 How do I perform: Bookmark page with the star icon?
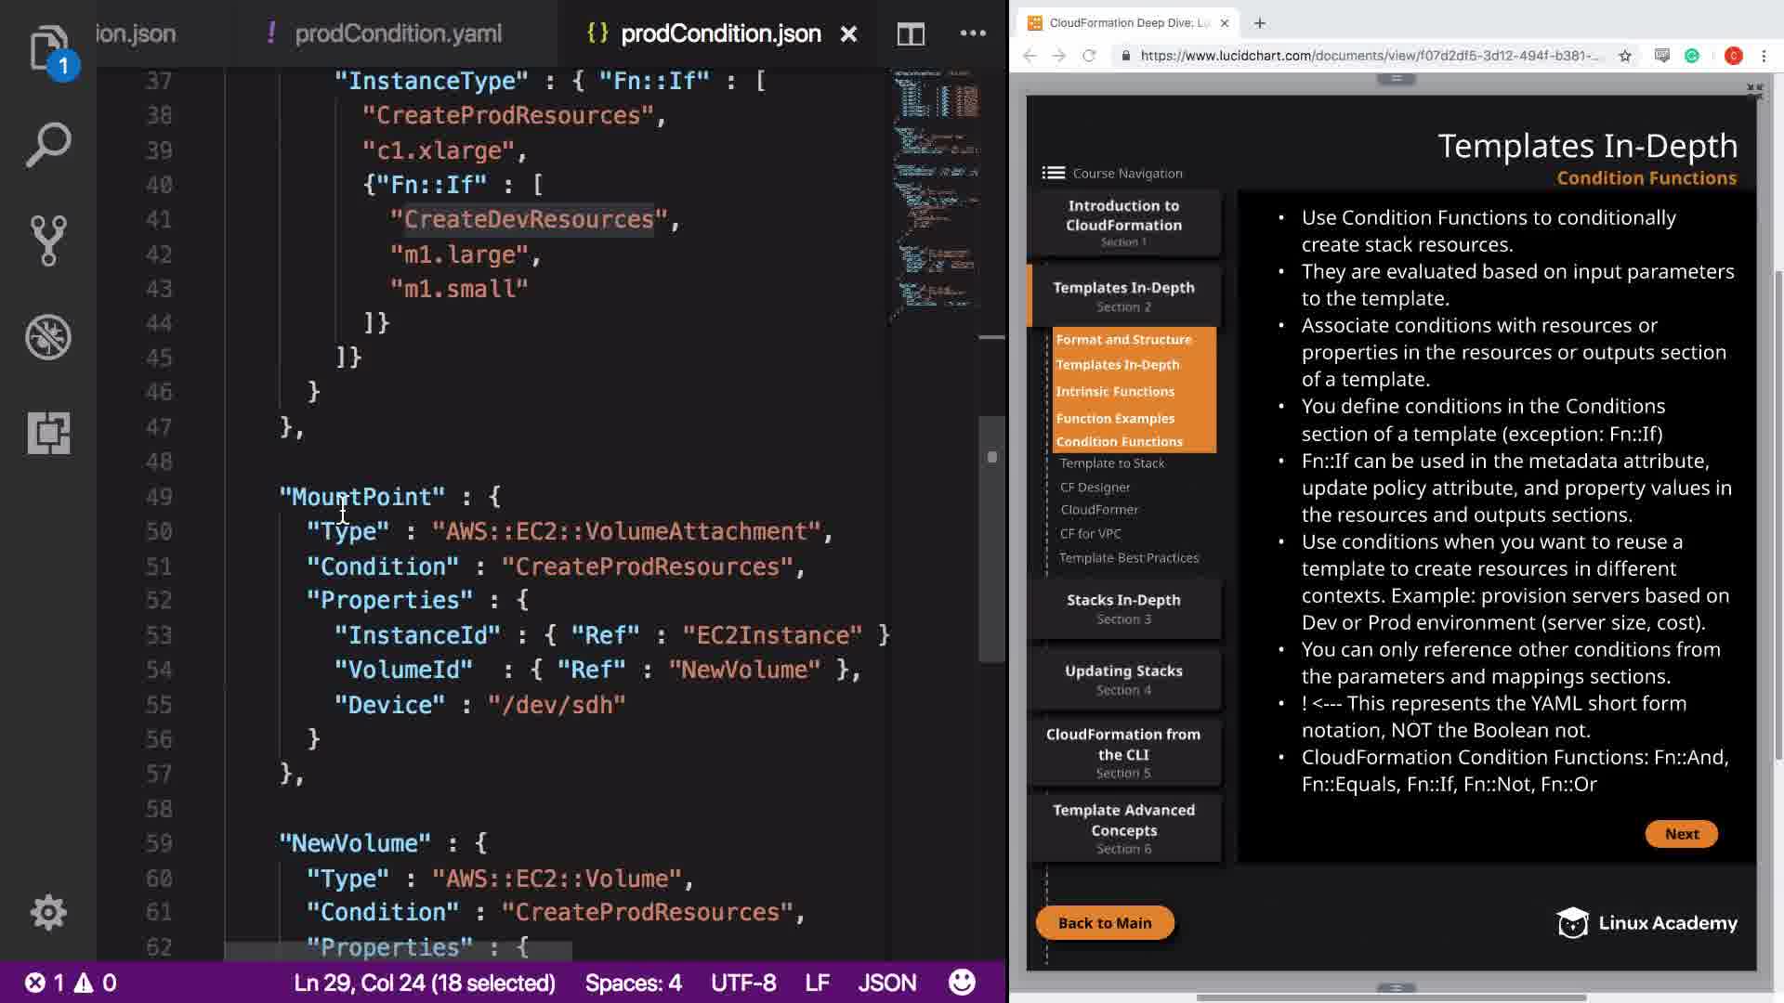pos(1624,56)
